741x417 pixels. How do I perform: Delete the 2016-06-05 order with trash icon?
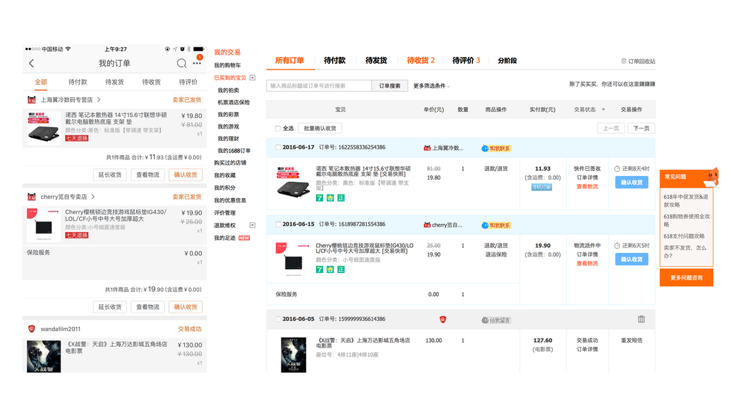pos(641,319)
